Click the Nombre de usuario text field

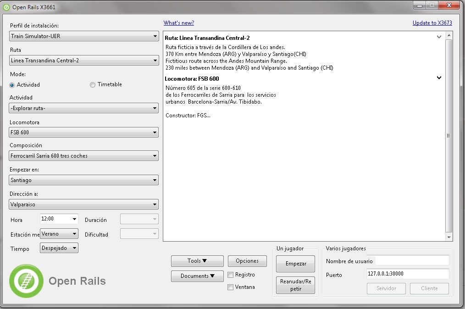(412, 261)
